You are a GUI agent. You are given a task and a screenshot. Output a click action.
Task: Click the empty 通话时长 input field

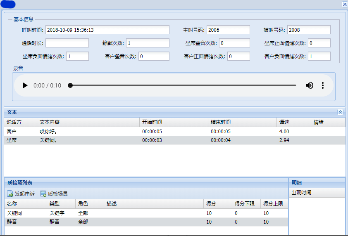pos(67,43)
